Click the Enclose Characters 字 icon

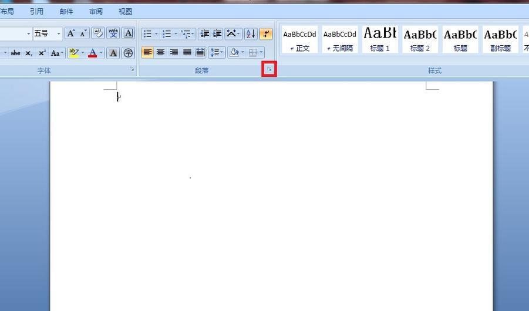[128, 53]
